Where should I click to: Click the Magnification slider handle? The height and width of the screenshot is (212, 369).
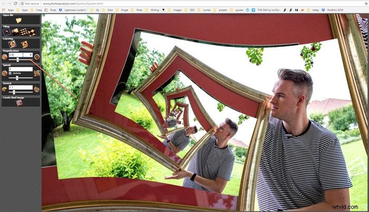click(17, 60)
